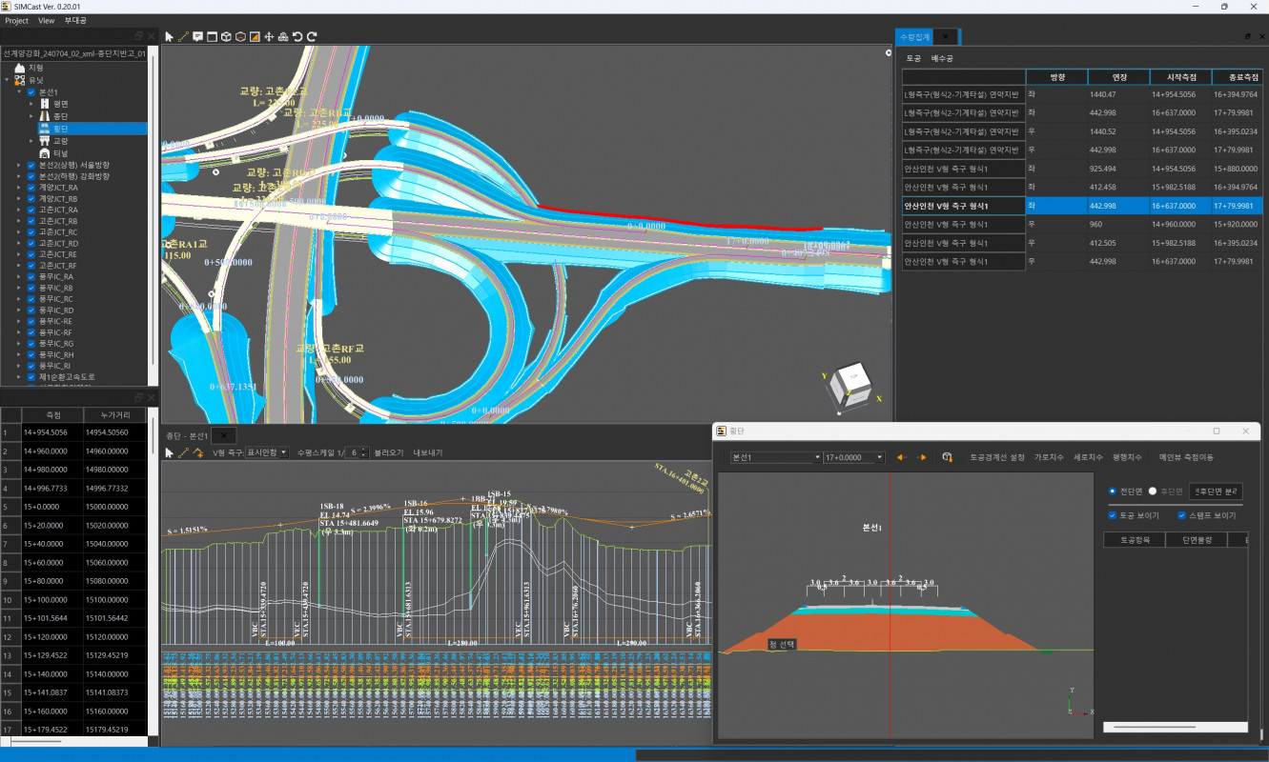Switch to the 배수공 tab
Viewport: 1269px width, 762px height.
point(942,59)
